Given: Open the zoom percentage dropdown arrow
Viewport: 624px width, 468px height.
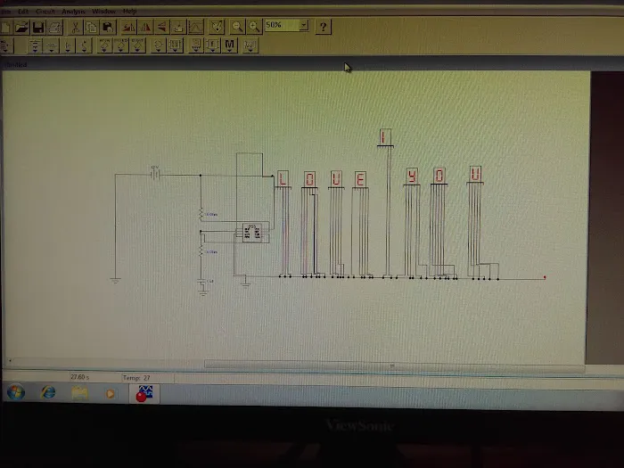Looking at the screenshot, I should tap(304, 26).
